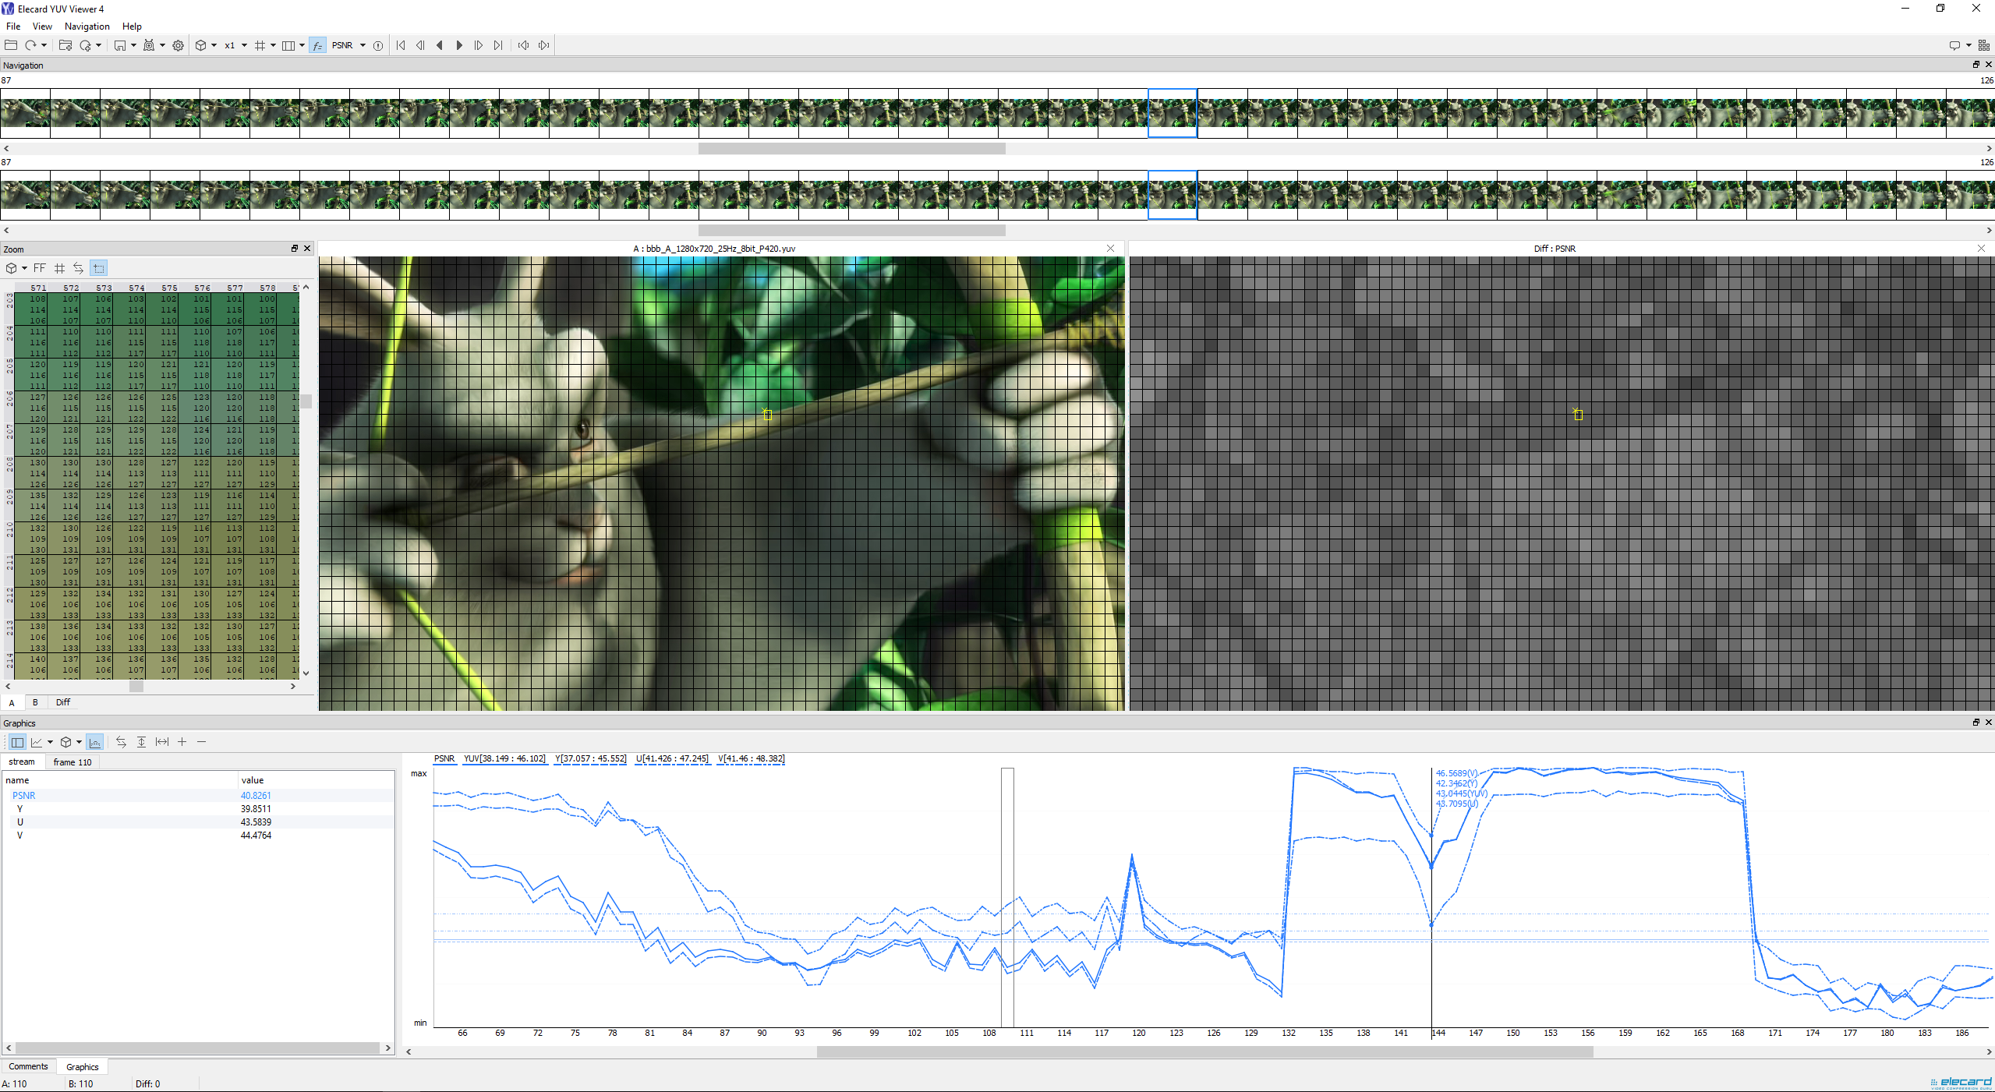The width and height of the screenshot is (1995, 1092).
Task: Select the Play playback control
Action: click(x=458, y=45)
